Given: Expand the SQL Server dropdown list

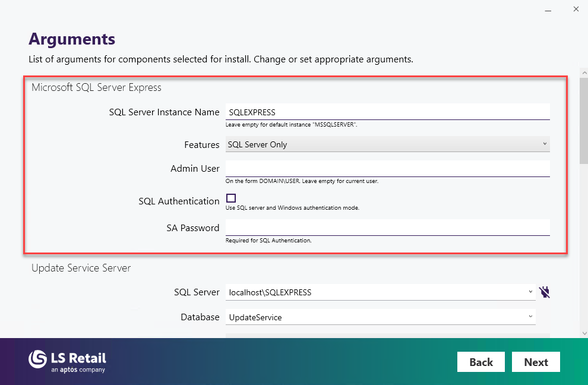Looking at the screenshot, I should tap(530, 292).
